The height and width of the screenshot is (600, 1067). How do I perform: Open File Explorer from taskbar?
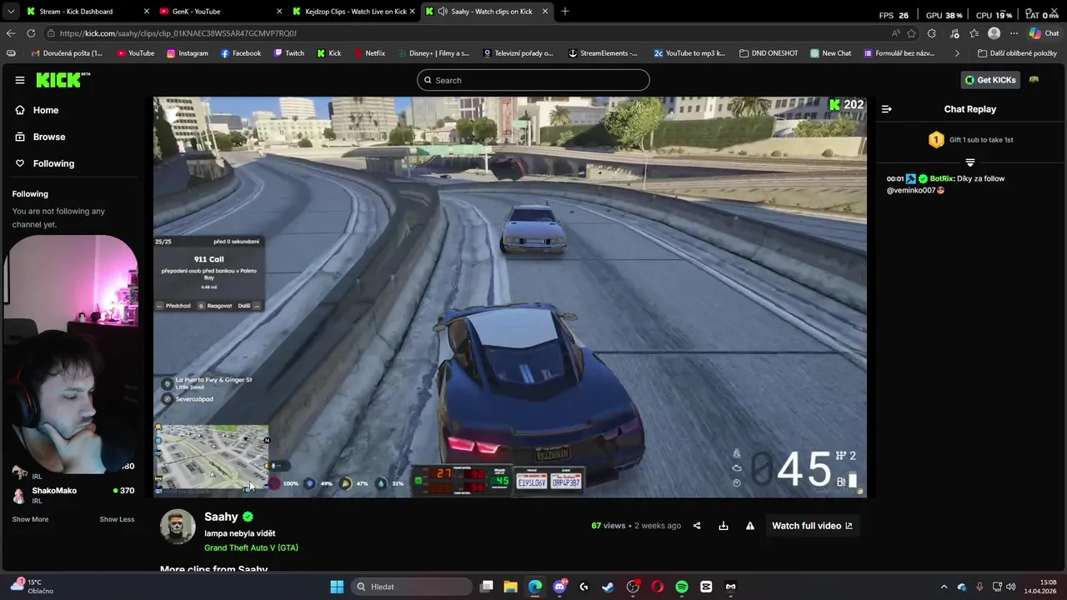(x=511, y=587)
